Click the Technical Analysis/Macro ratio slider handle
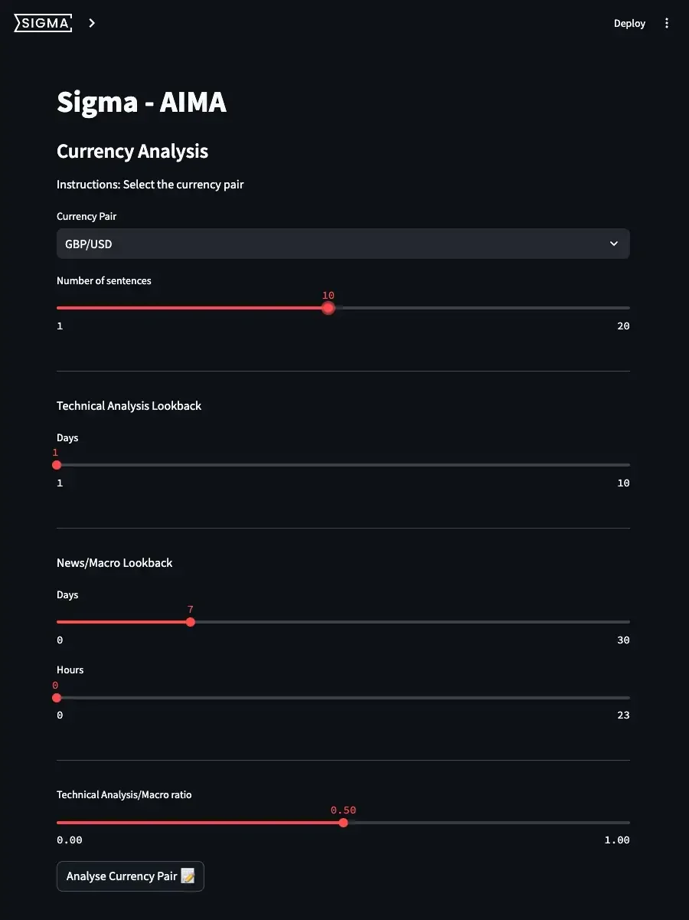Viewport: 689px width, 920px height. [343, 823]
